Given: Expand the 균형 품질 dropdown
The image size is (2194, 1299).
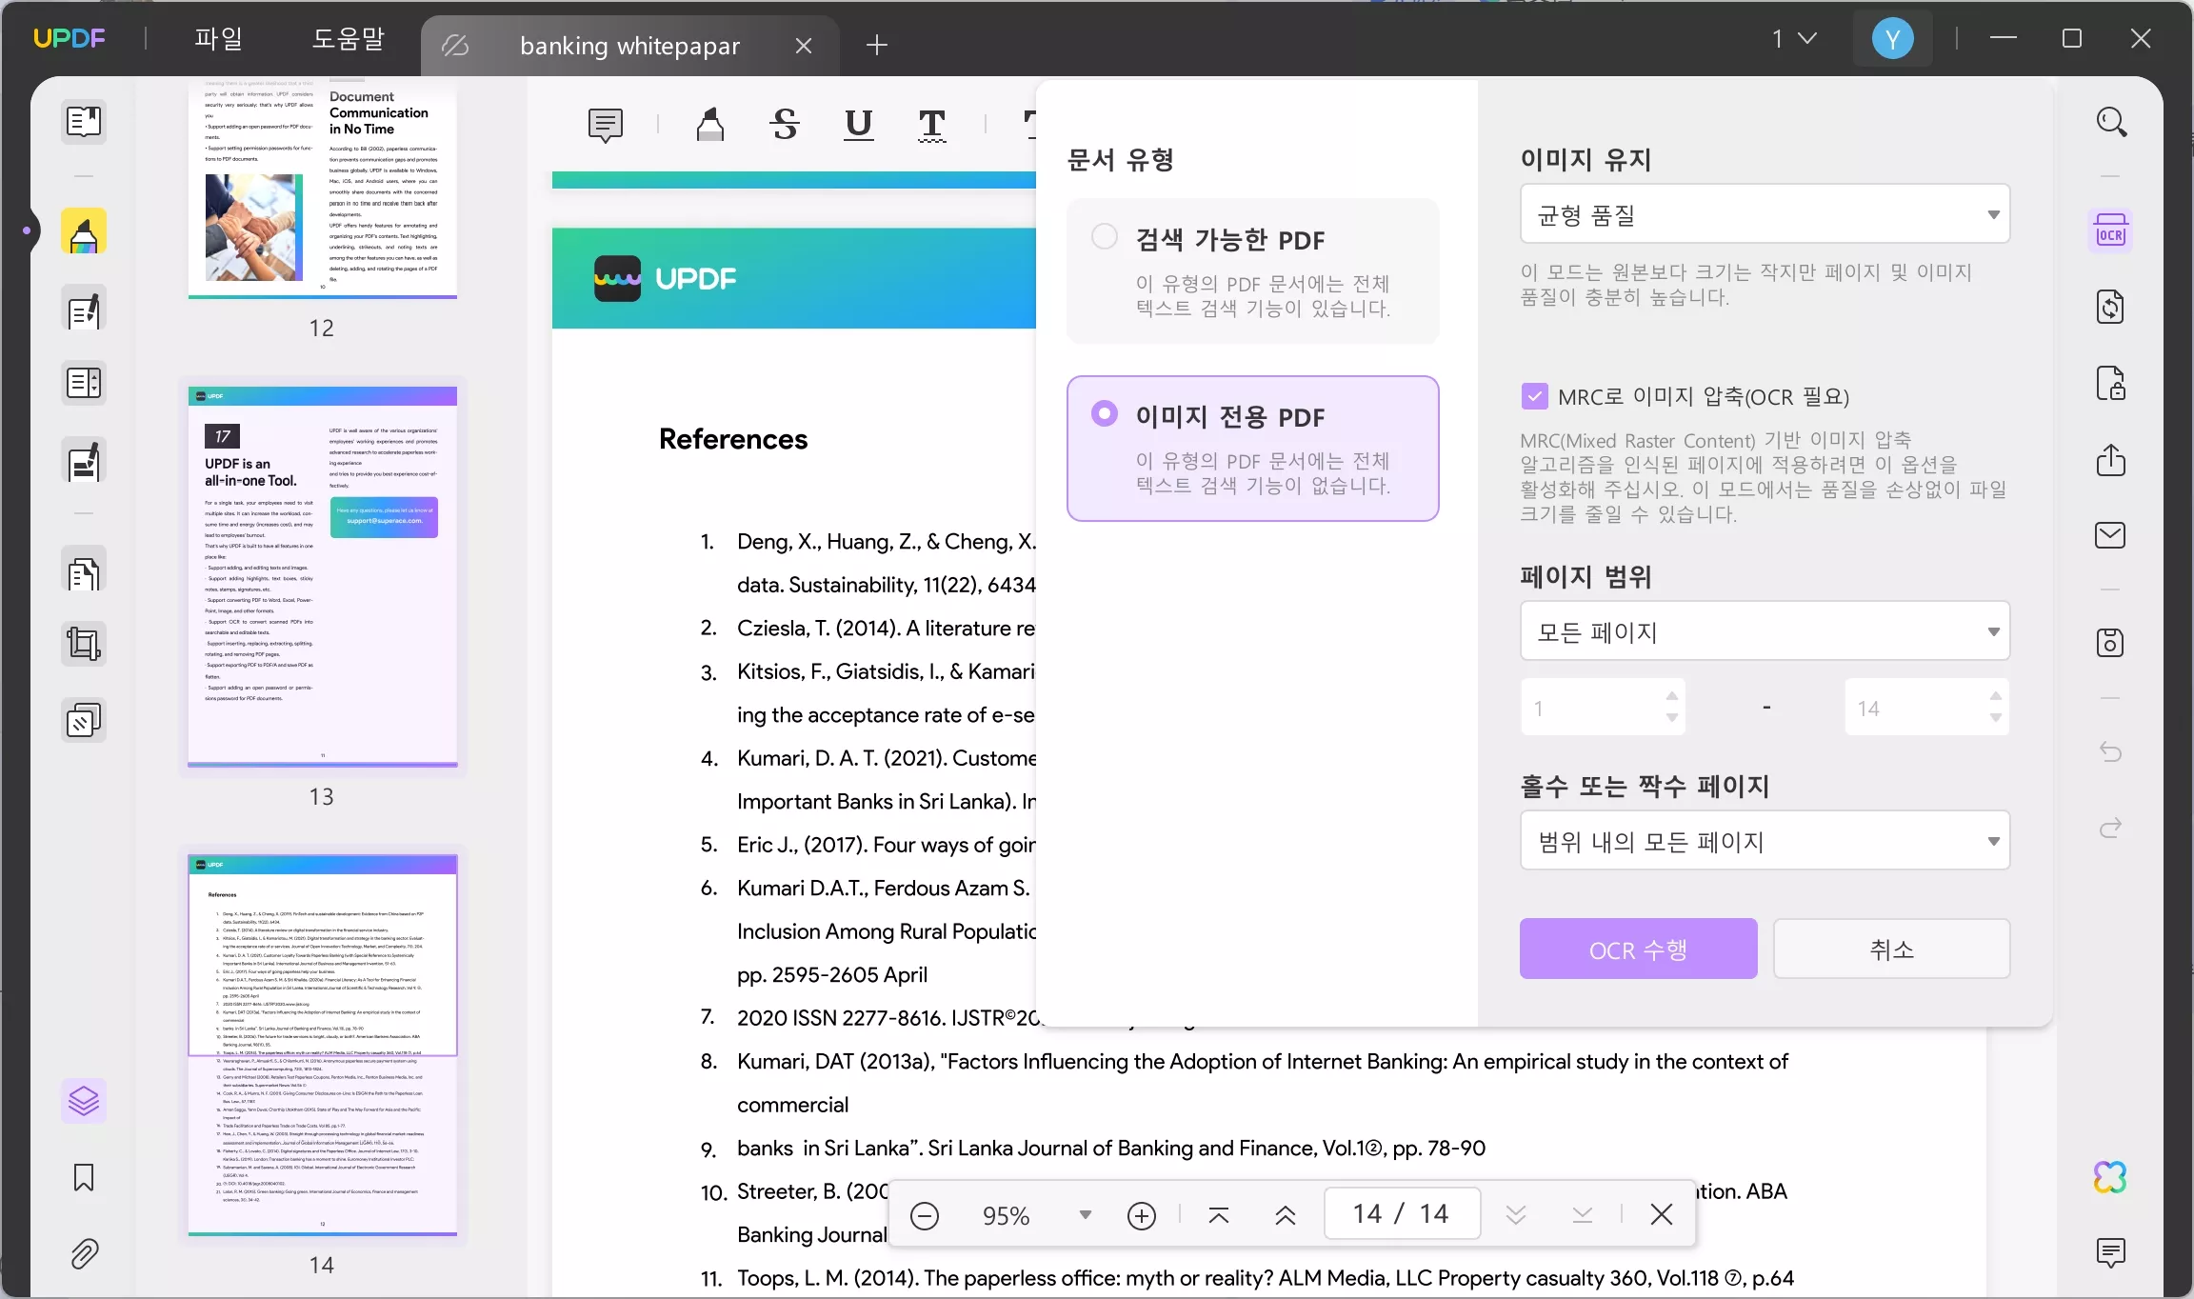Looking at the screenshot, I should coord(1765,214).
